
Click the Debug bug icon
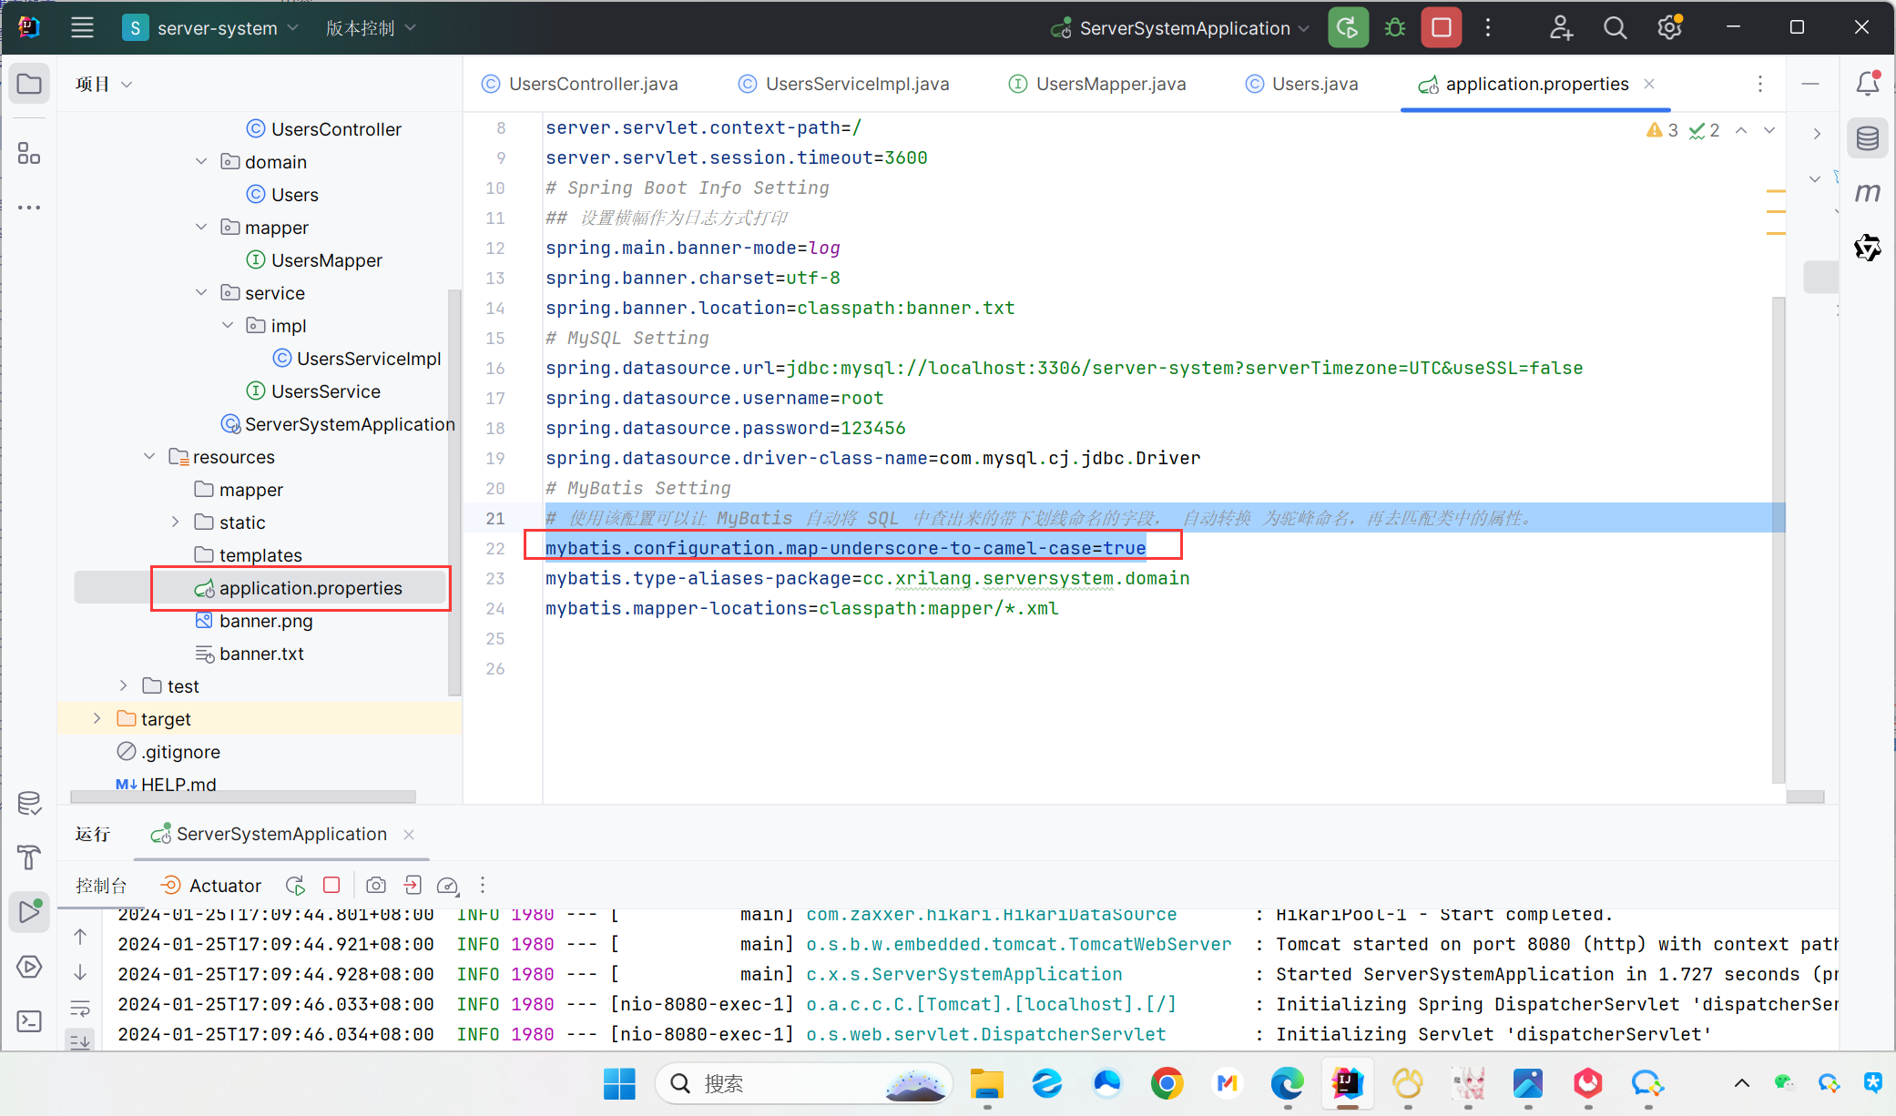point(1395,27)
